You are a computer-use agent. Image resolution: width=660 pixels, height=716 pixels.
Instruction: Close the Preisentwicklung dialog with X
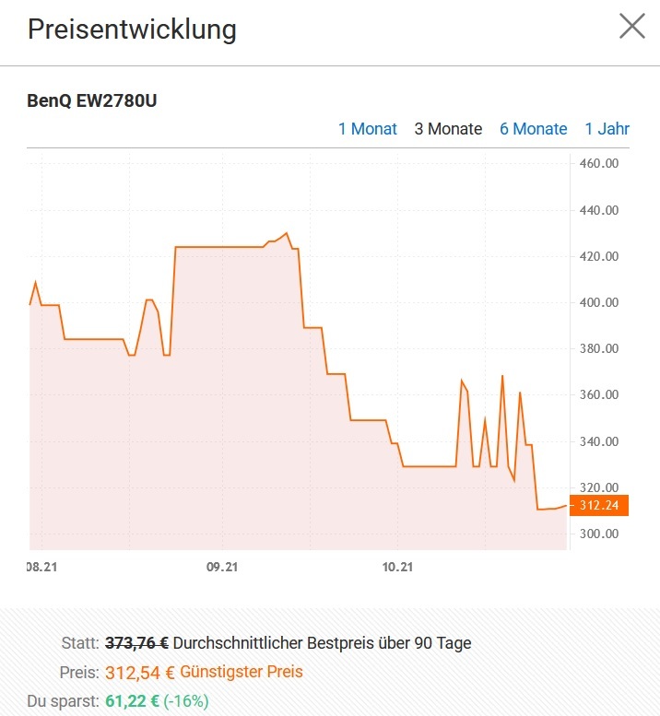pos(632,26)
